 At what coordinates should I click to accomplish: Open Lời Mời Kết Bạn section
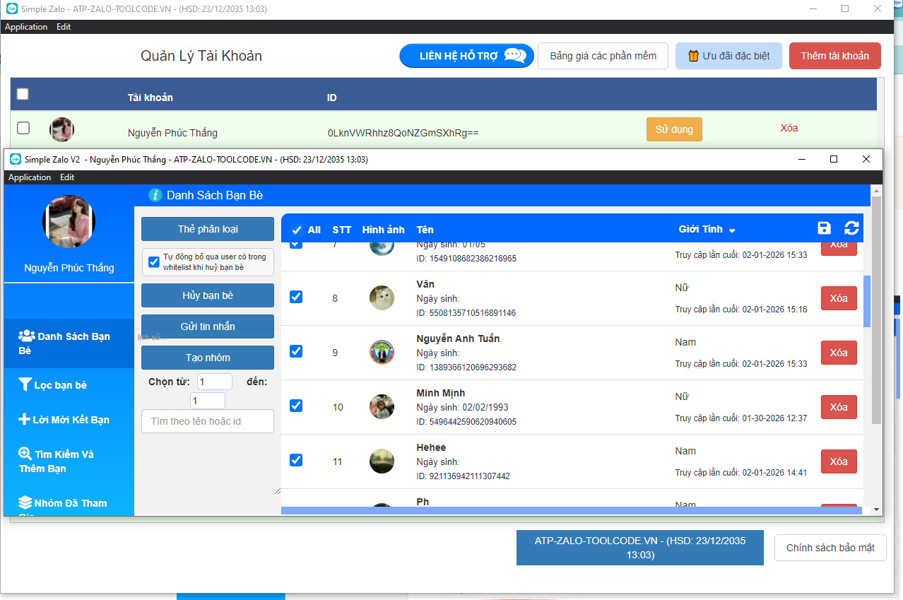coord(69,420)
